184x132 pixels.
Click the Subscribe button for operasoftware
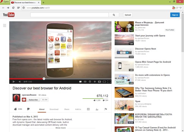tap(31, 100)
